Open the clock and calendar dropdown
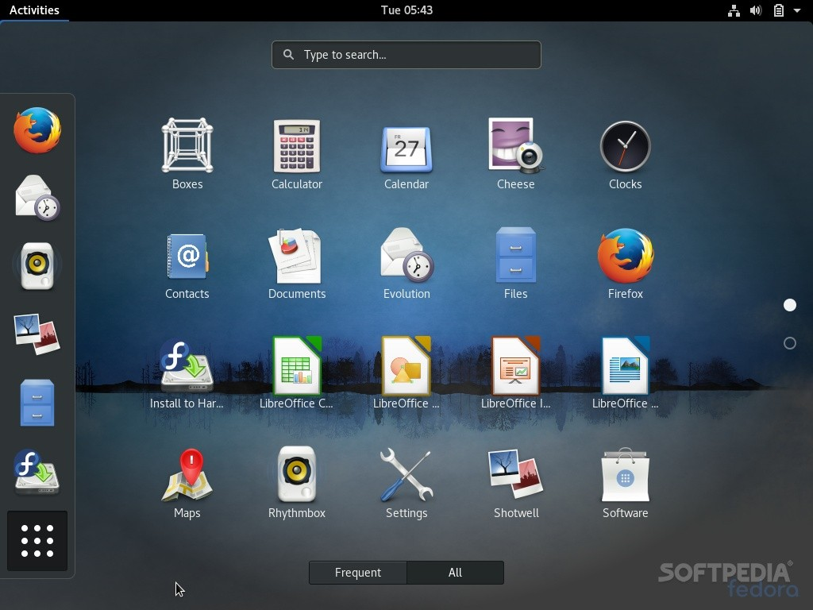Viewport: 813px width, 610px height. point(406,10)
